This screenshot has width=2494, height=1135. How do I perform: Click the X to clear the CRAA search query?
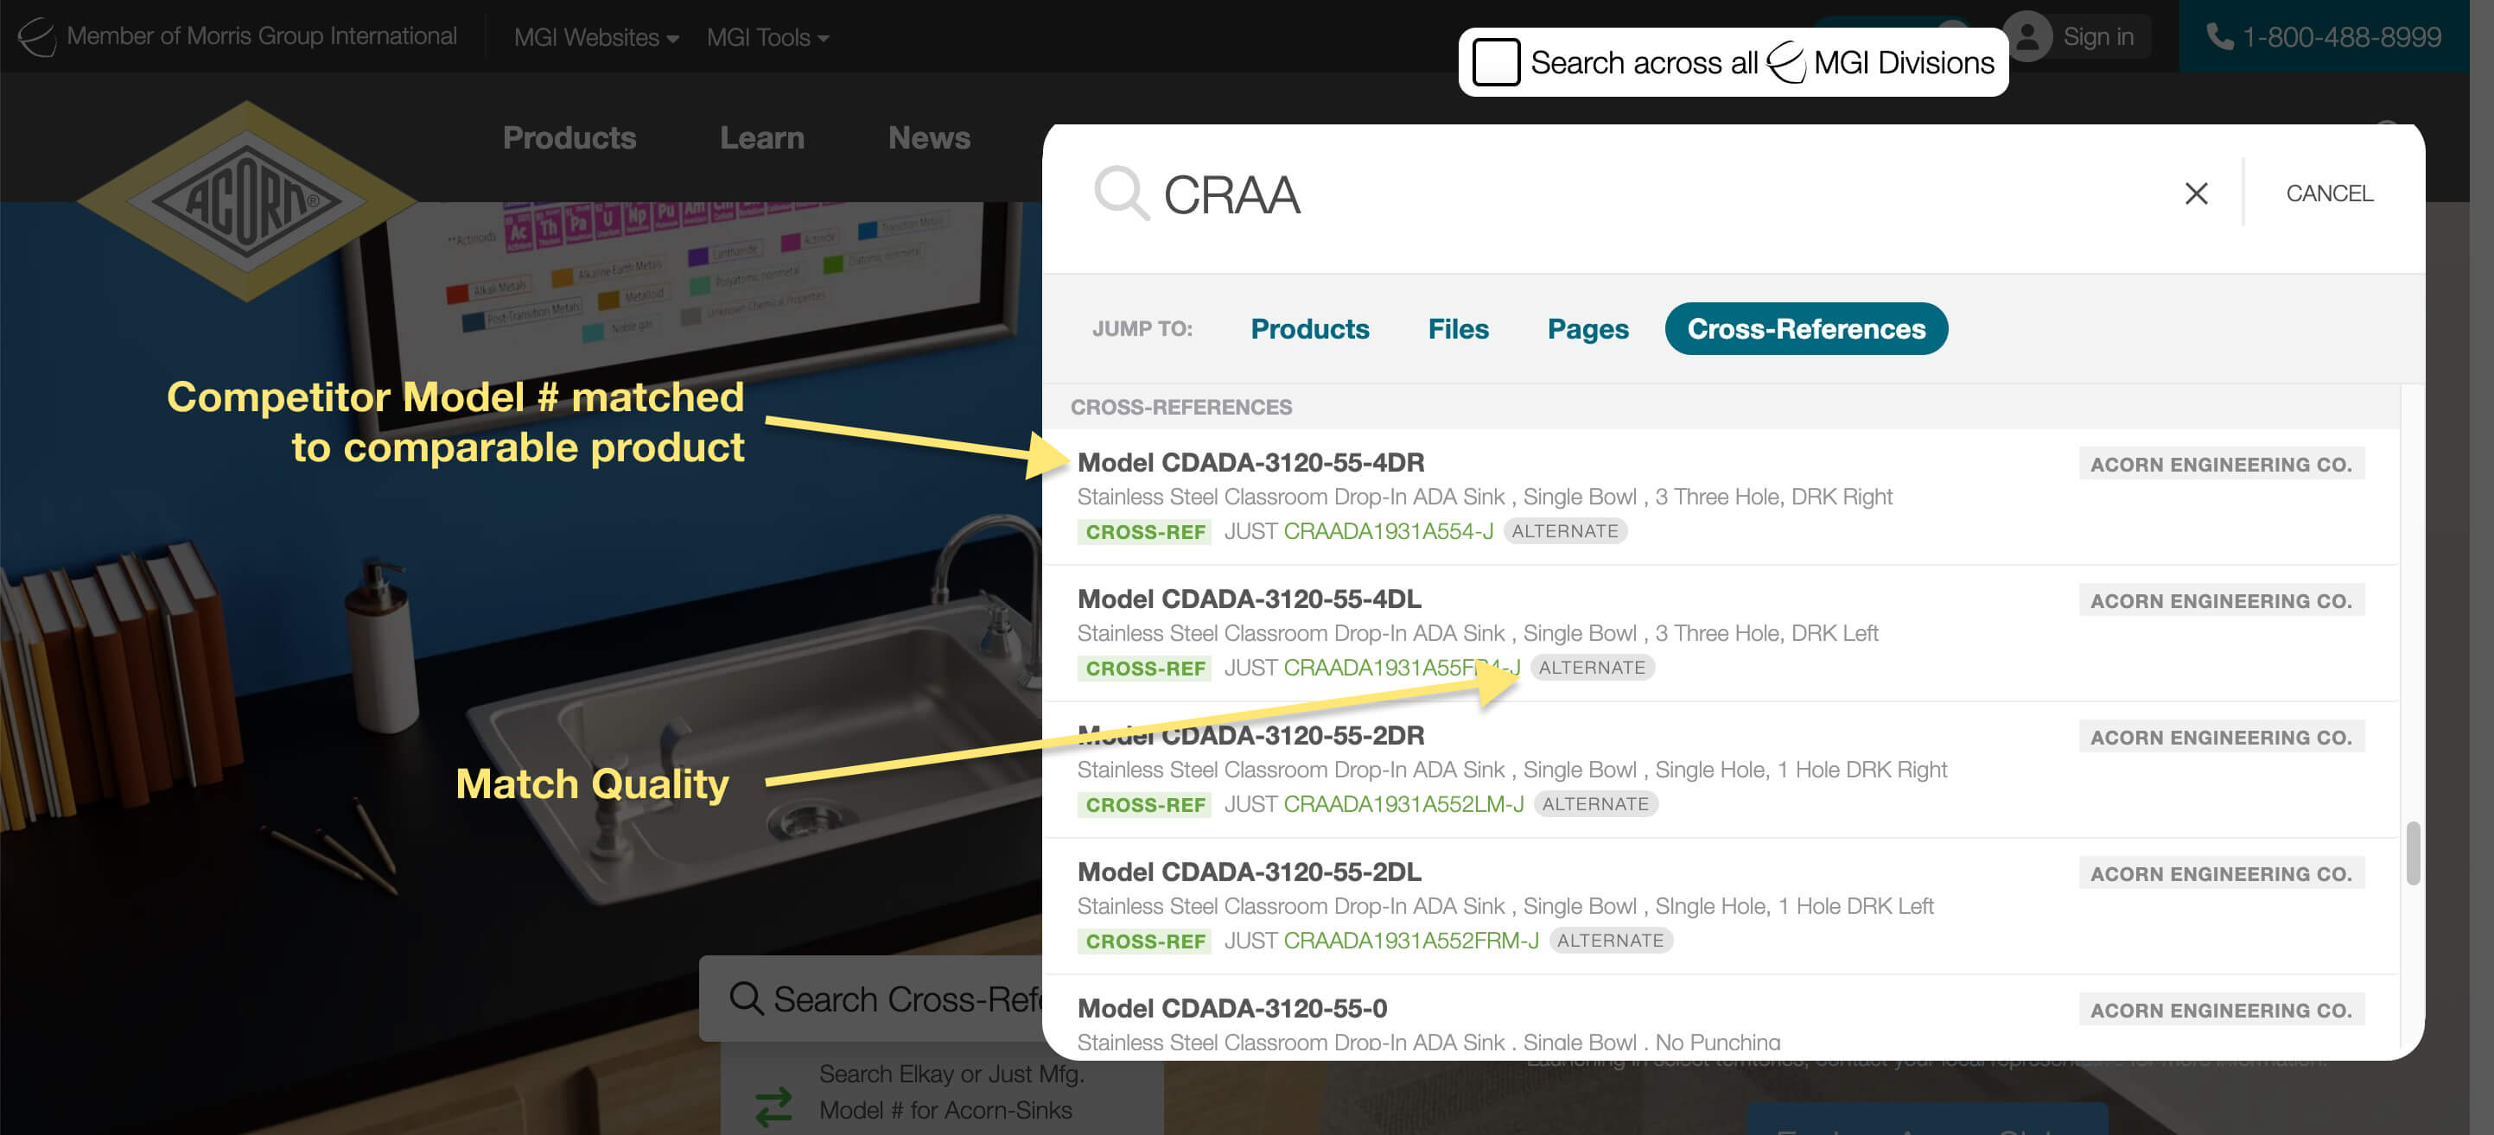tap(2197, 193)
